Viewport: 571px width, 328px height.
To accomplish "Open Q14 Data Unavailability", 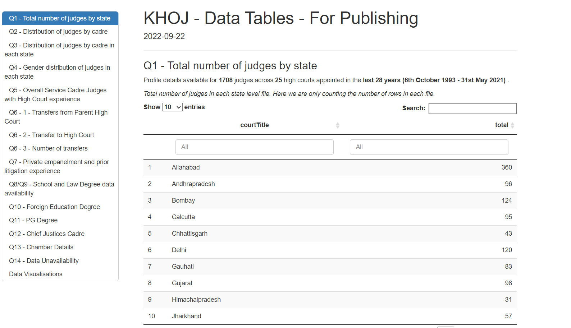I will coord(44,261).
